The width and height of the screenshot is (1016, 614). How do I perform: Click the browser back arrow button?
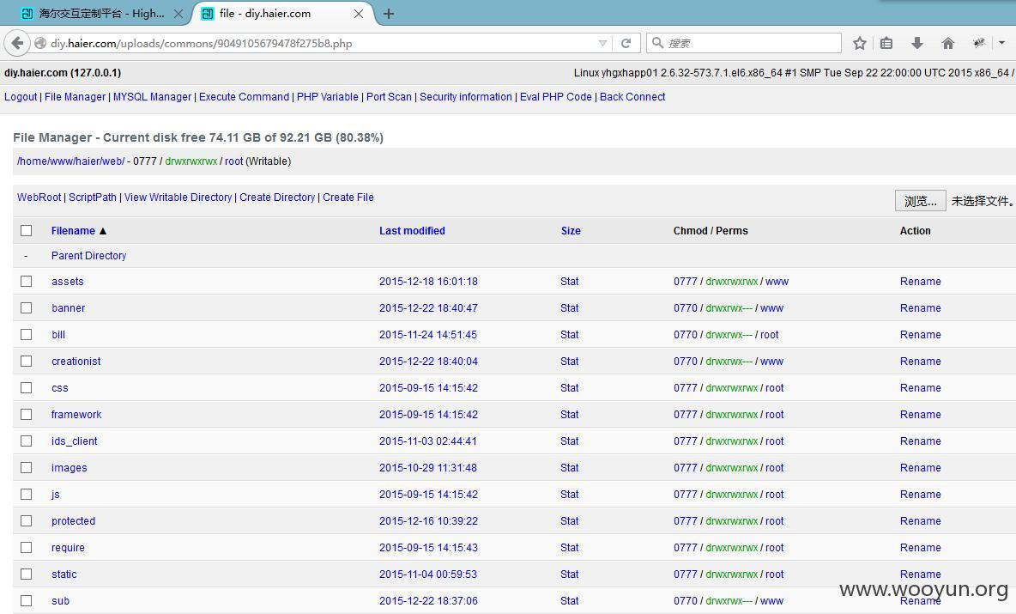click(17, 44)
